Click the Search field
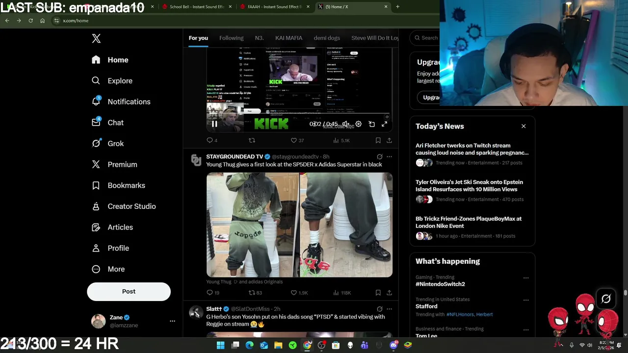The image size is (628, 353). [425, 38]
